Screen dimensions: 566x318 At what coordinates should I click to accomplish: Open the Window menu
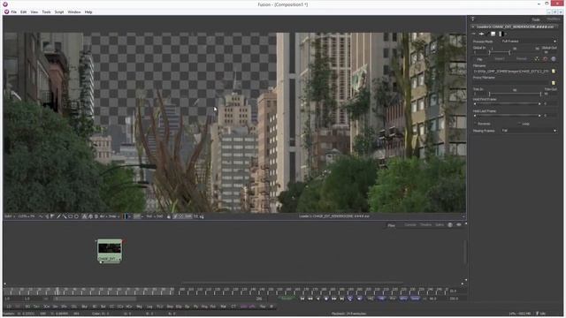coord(74,11)
